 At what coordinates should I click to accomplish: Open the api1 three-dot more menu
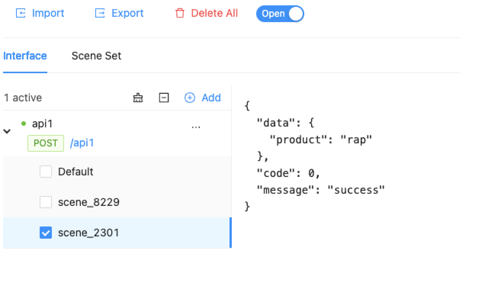(x=196, y=126)
